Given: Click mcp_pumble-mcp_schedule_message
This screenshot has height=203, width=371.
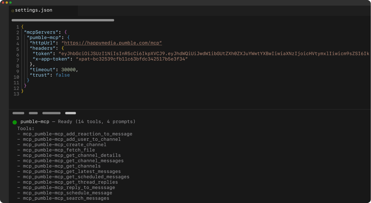Looking at the screenshot, I should click(x=67, y=193).
